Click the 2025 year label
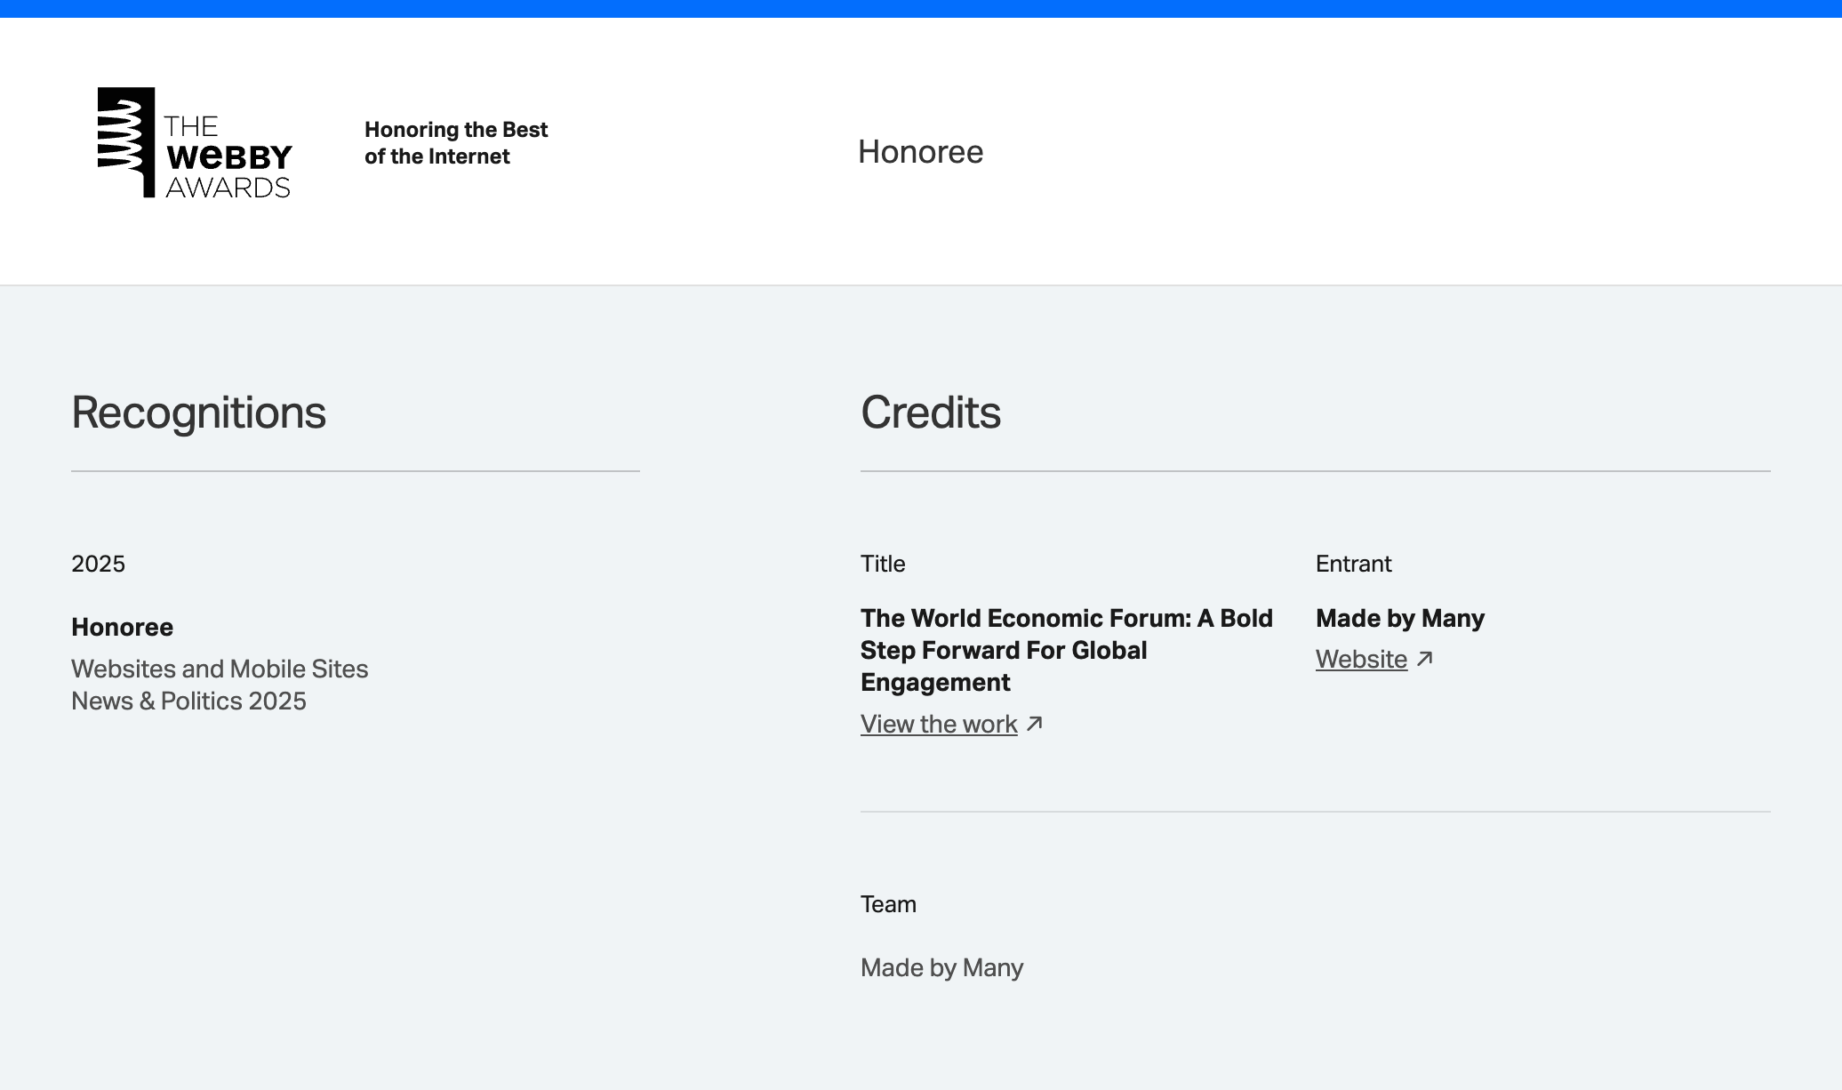This screenshot has width=1842, height=1090. [98, 564]
